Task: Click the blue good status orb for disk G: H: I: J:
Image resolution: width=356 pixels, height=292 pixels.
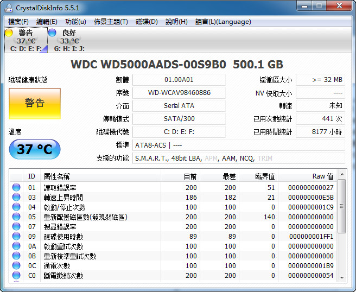Action: [52, 33]
